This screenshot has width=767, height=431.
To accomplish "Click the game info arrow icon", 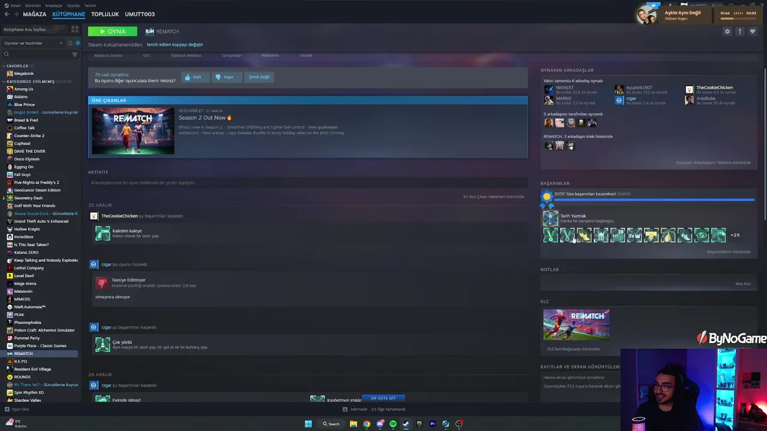I will pos(740,32).
